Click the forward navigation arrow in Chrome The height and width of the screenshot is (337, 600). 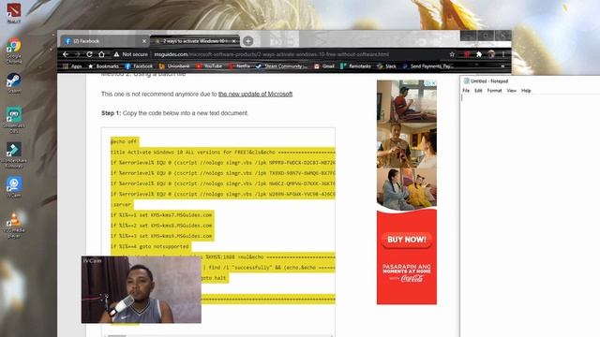click(77, 54)
